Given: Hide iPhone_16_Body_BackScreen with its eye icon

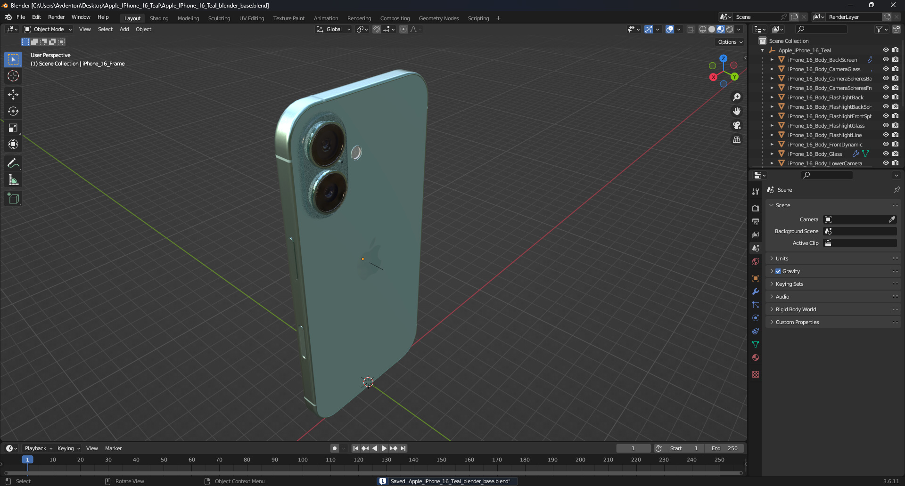Looking at the screenshot, I should 886,60.
